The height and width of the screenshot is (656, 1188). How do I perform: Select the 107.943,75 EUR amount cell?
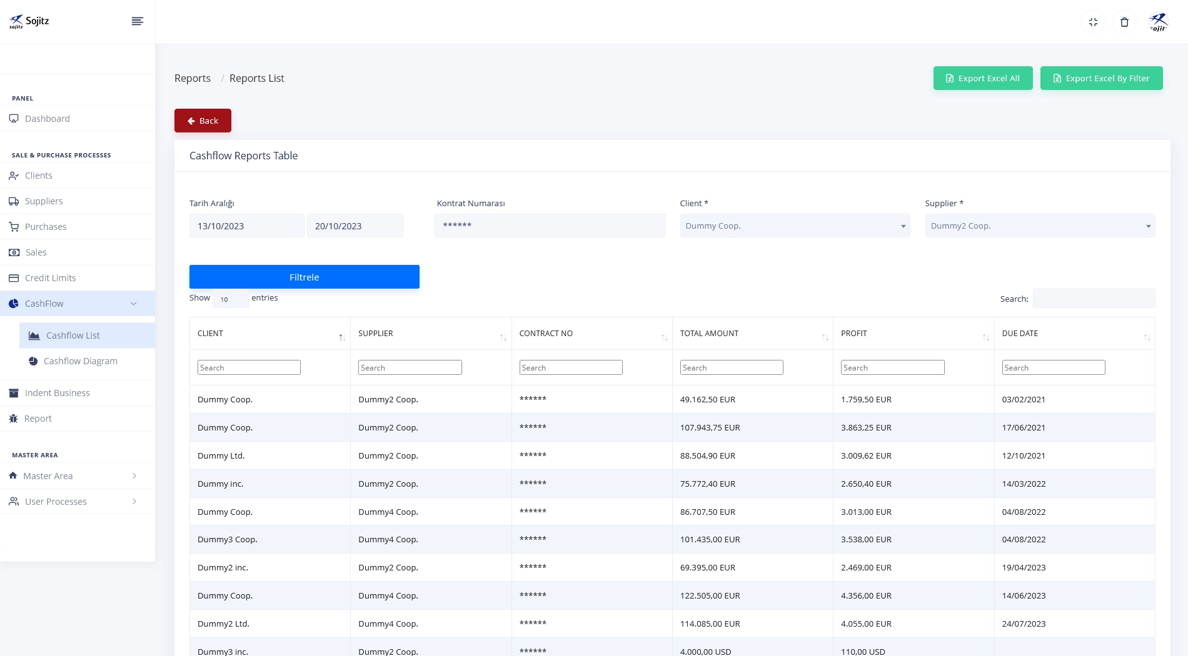pyautogui.click(x=753, y=427)
